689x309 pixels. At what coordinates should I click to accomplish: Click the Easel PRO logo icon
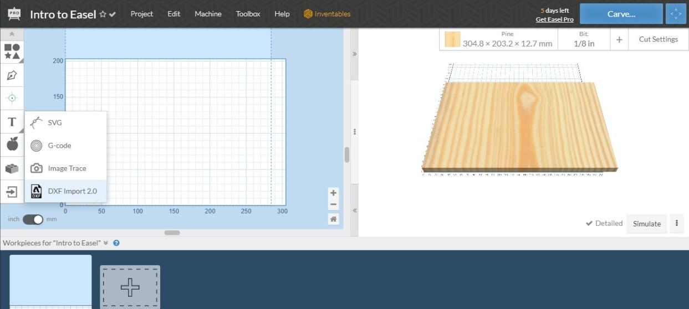(14, 14)
